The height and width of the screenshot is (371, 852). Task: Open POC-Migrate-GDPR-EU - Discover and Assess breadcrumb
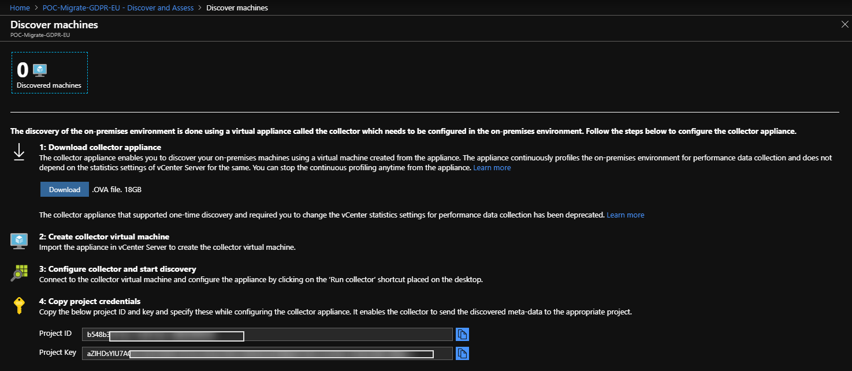coord(118,8)
